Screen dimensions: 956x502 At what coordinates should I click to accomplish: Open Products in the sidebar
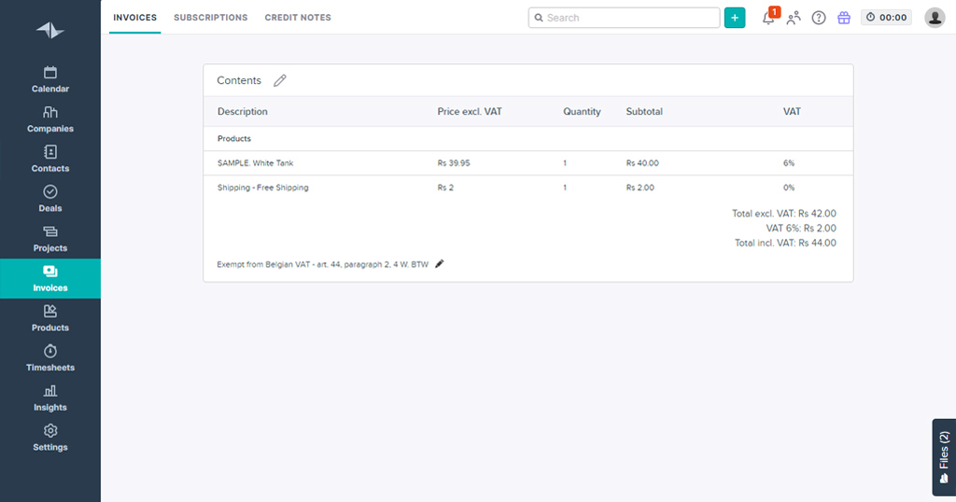(50, 318)
